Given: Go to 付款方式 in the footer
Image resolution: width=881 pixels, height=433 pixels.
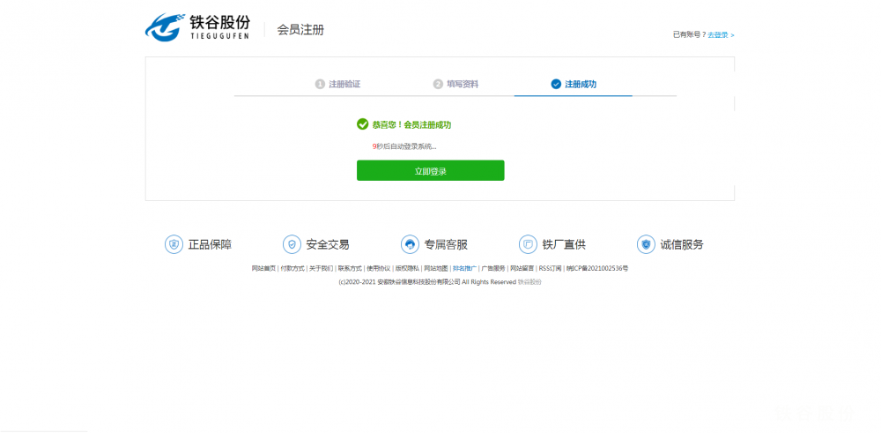Looking at the screenshot, I should [x=292, y=268].
